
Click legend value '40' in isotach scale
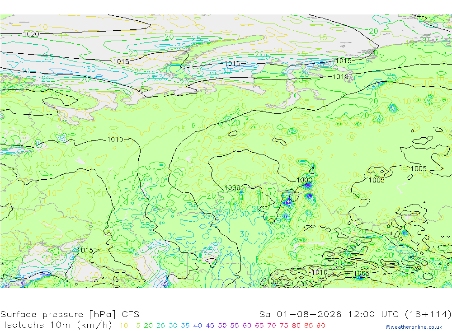coord(198,326)
